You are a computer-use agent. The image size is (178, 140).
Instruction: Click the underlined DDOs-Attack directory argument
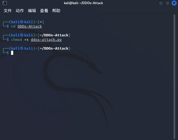30,26
